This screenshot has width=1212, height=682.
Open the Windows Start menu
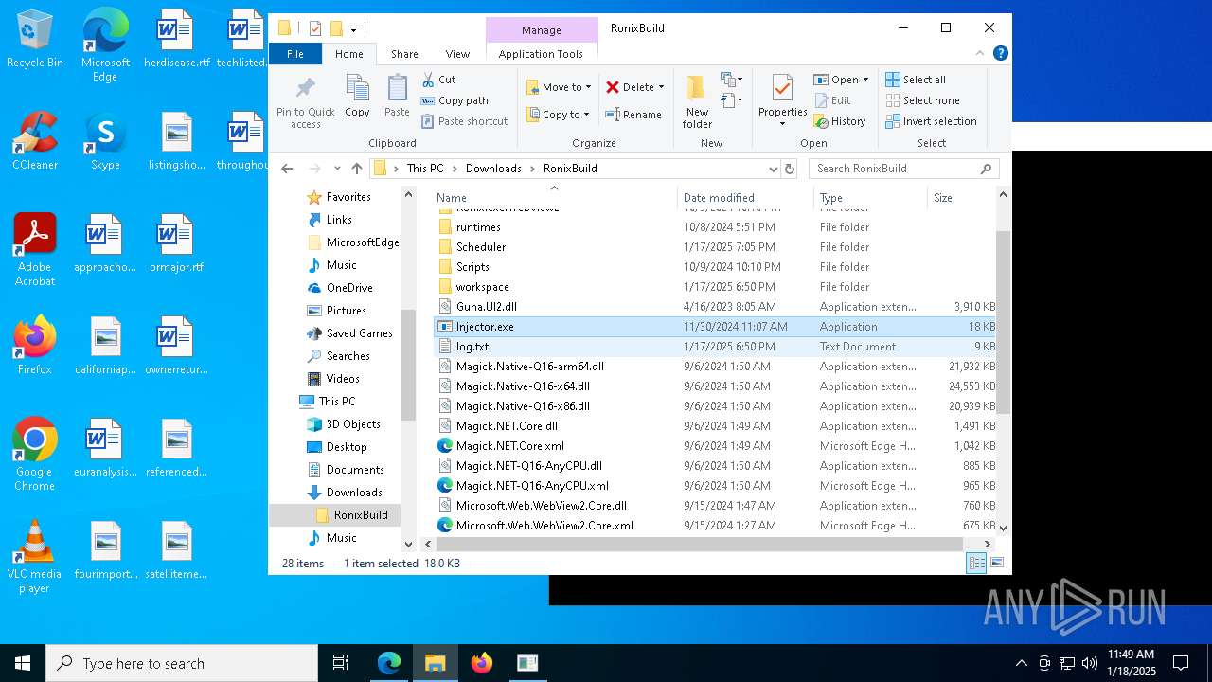[23, 663]
